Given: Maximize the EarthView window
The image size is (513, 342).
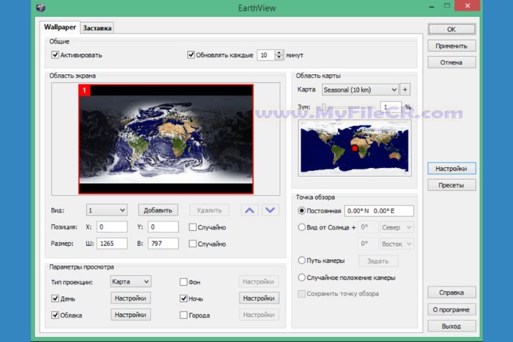Looking at the screenshot, I should click(447, 6).
